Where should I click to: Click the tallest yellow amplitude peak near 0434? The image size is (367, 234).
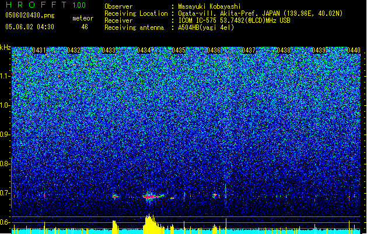click(x=148, y=223)
